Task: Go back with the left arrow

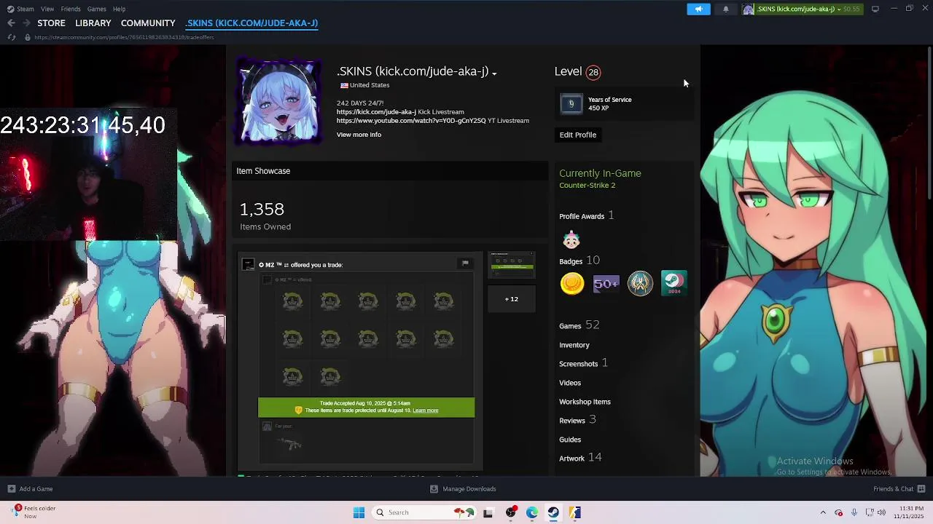Action: click(x=11, y=23)
